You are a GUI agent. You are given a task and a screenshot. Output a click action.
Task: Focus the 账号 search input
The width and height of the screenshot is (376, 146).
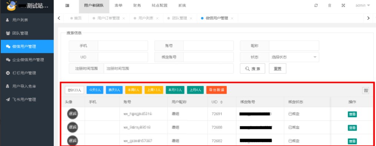coord(209,46)
